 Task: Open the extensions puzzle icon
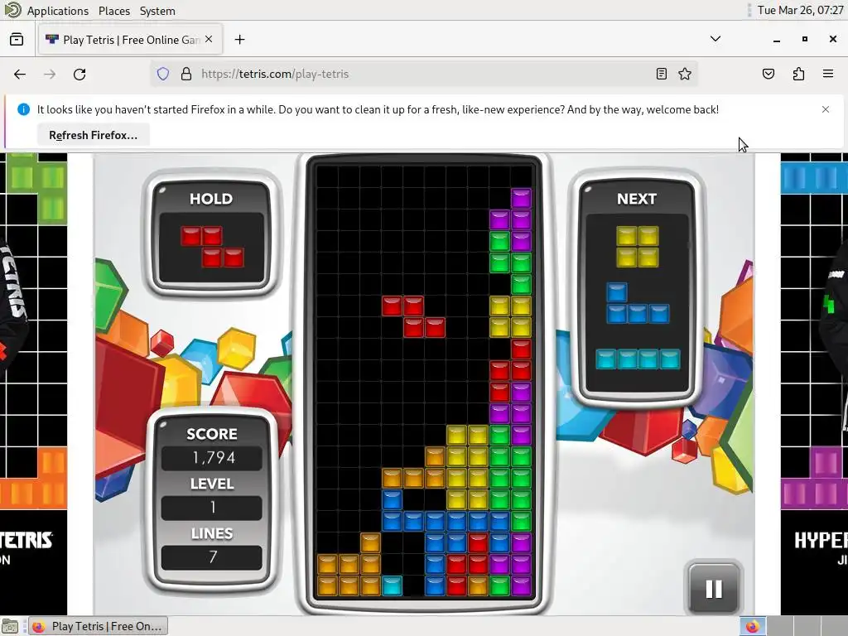point(798,74)
